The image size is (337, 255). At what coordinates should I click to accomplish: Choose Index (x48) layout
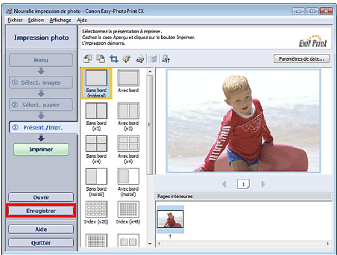pyautogui.click(x=128, y=213)
